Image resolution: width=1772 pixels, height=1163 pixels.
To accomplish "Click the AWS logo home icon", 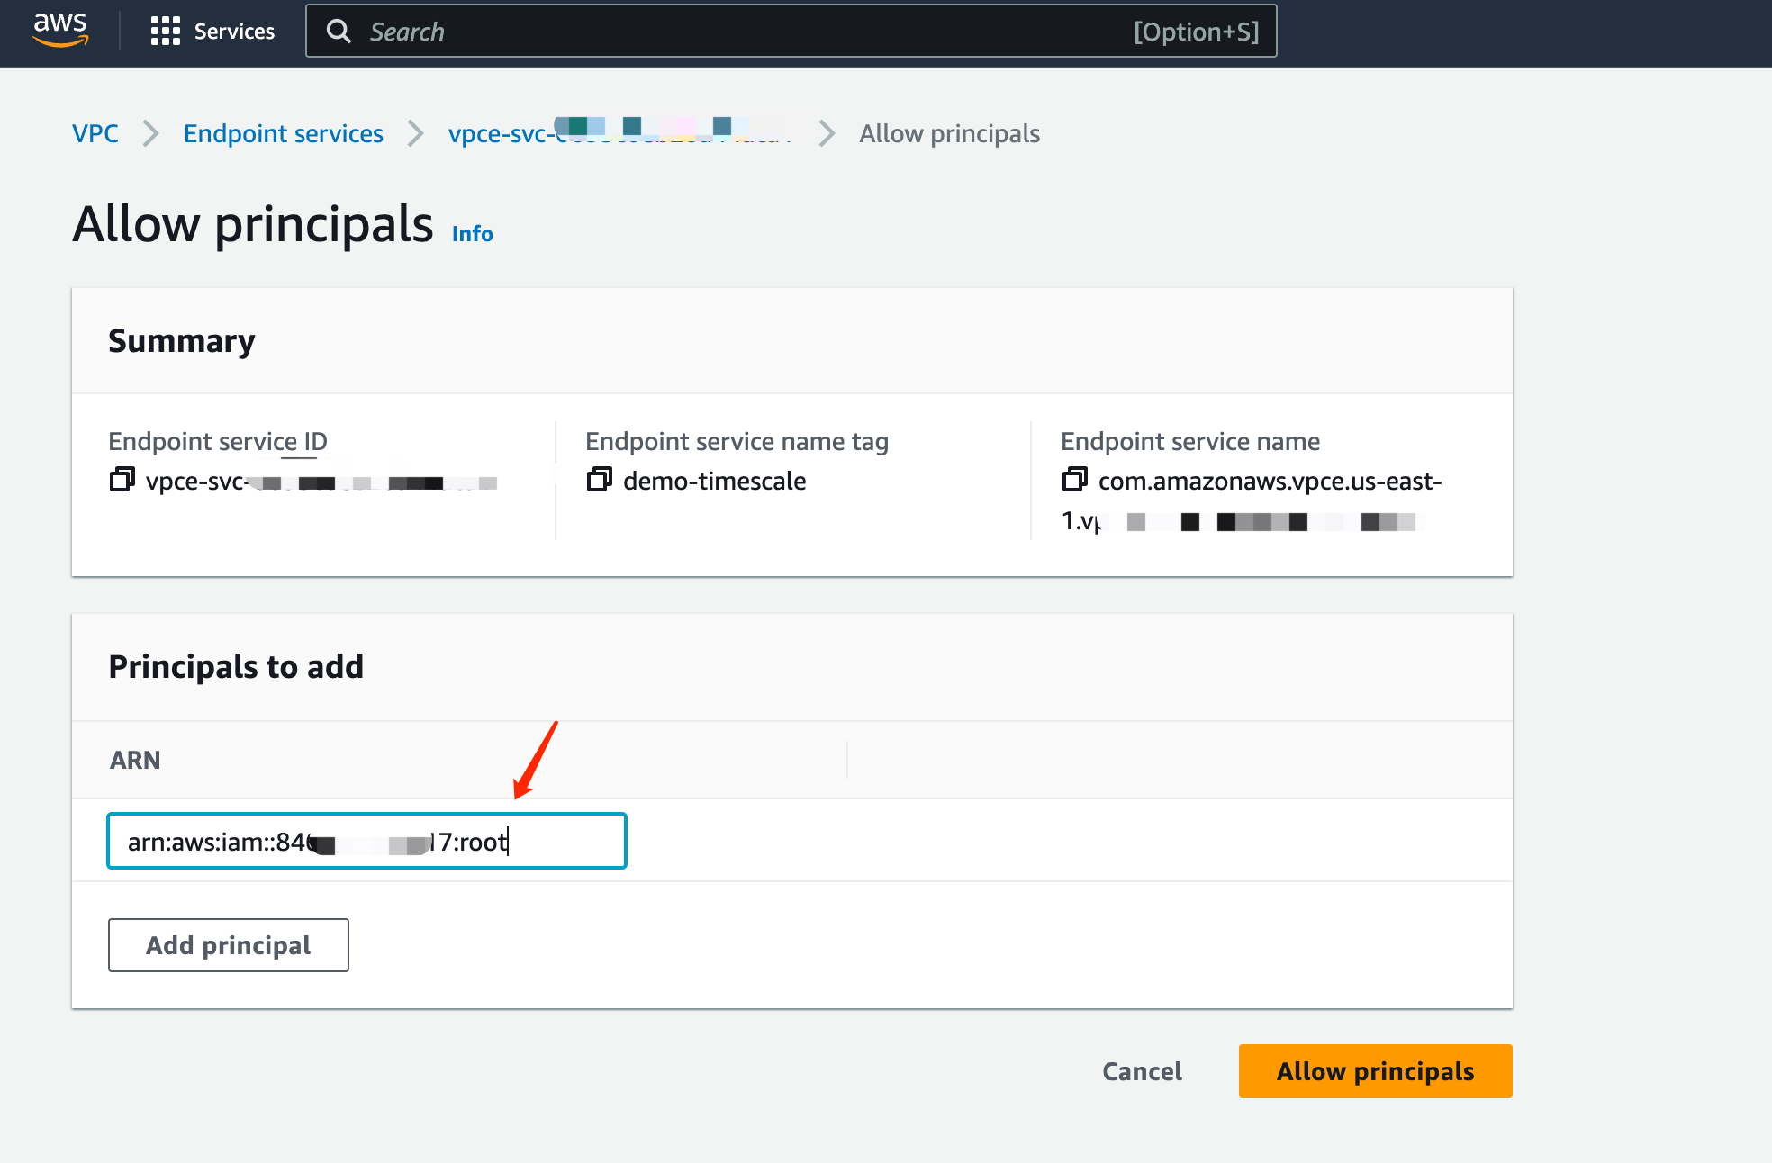I will (x=60, y=30).
